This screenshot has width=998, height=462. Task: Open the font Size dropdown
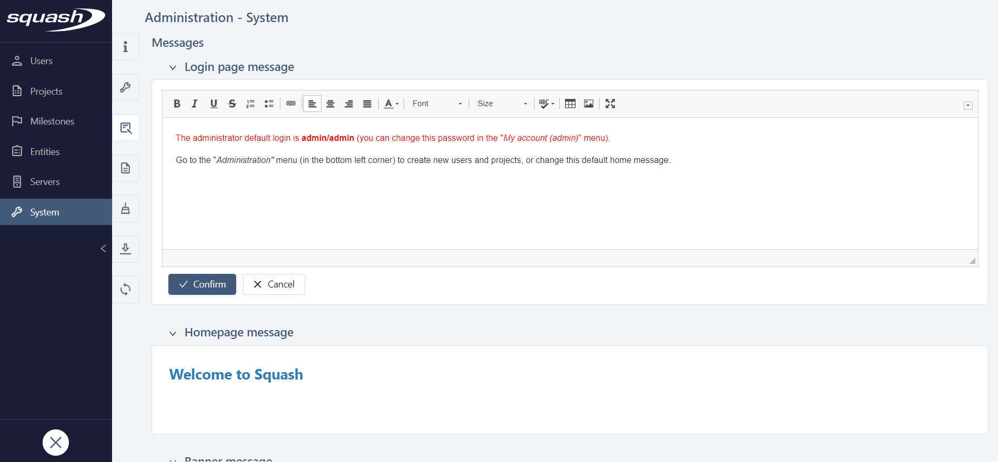[501, 104]
